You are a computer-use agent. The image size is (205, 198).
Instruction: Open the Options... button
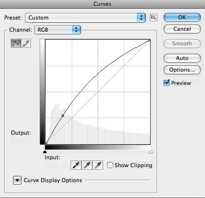tap(182, 70)
